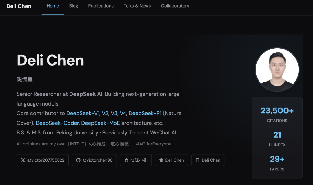The width and height of the screenshot is (313, 185).
Task: Open the V3 model link
Action: coord(114,113)
